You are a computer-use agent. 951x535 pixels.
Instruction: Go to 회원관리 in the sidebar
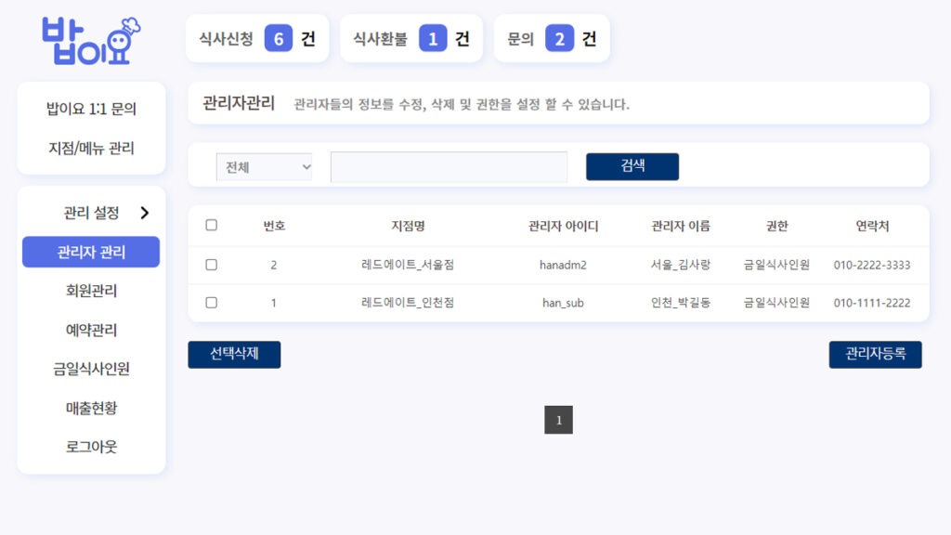pyautogui.click(x=91, y=291)
